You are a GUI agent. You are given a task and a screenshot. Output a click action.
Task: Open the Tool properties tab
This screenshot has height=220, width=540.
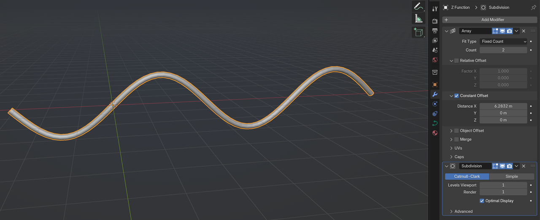point(435,9)
